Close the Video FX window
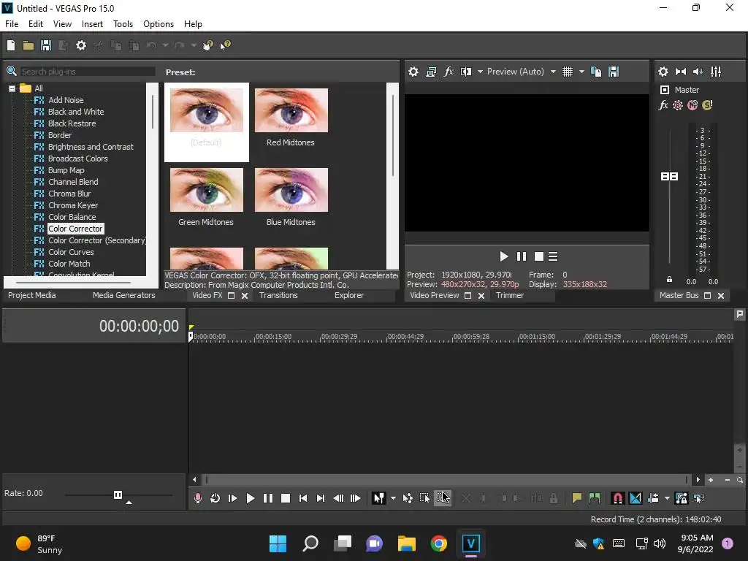748x561 pixels. (x=245, y=296)
